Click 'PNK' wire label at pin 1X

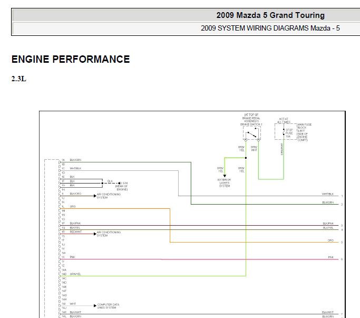pos(72,257)
